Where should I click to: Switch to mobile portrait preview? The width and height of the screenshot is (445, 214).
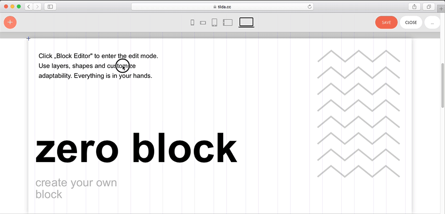coord(192,22)
